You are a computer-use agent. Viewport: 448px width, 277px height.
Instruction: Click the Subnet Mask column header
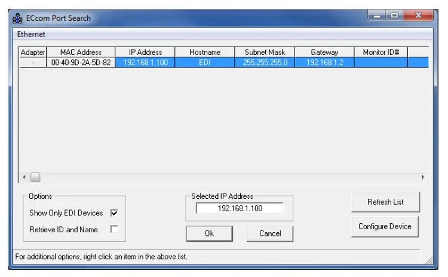(265, 53)
